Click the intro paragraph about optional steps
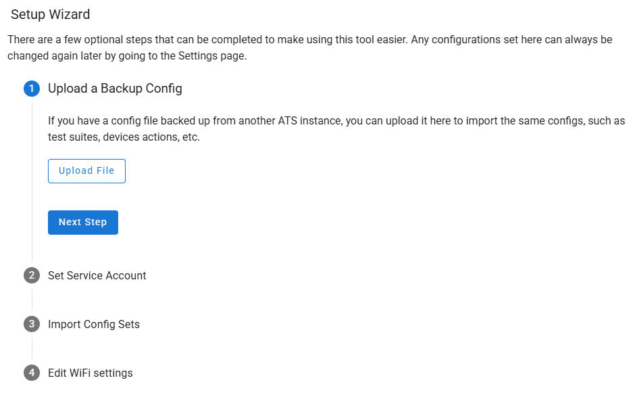Viewport: 633px width, 393px height. pyautogui.click(x=309, y=48)
